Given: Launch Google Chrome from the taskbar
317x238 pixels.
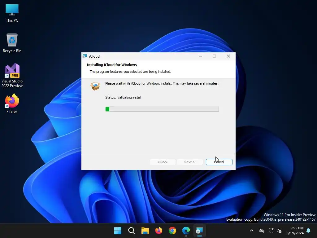Looking at the screenshot, I should click(172, 231).
